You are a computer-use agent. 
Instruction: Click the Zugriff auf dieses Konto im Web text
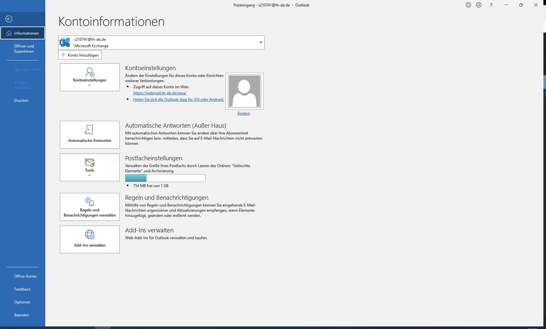pyautogui.click(x=161, y=87)
